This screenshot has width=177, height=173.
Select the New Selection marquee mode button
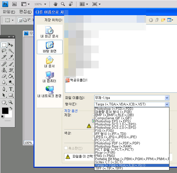tap(20, 20)
